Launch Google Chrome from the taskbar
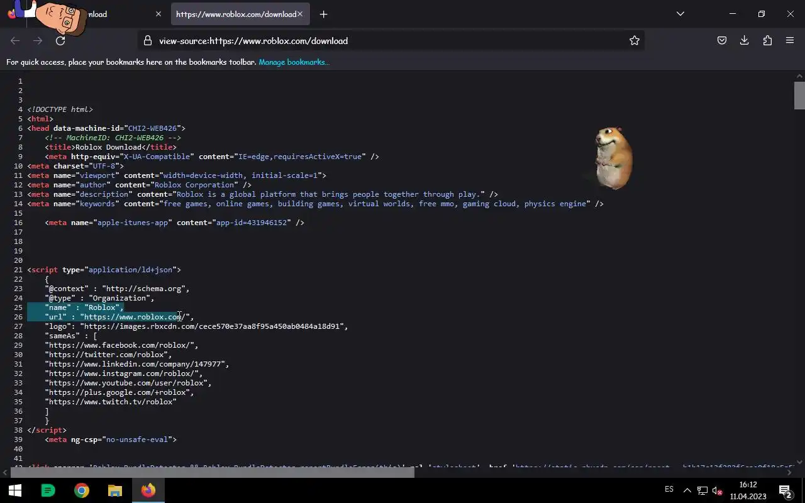This screenshot has height=503, width=805. coord(82,490)
